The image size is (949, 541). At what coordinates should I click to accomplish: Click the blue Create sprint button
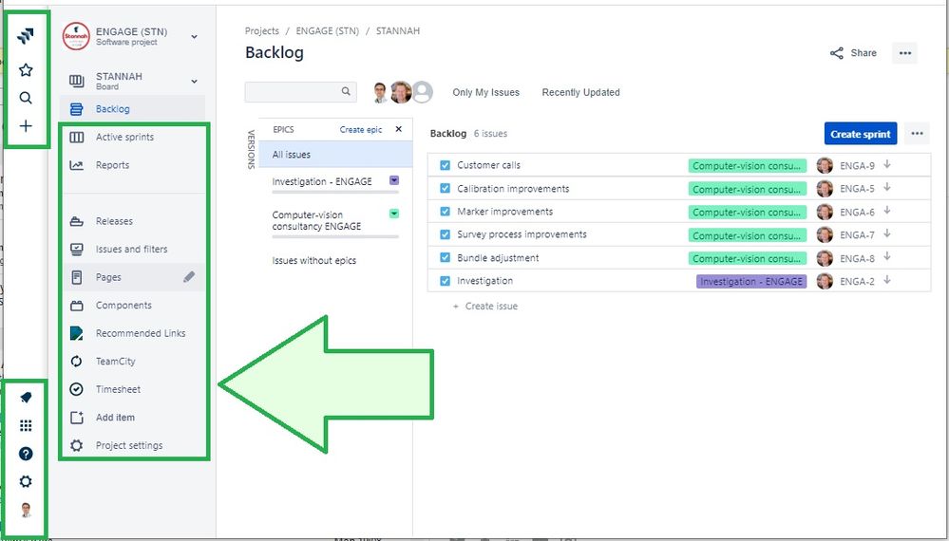(x=860, y=134)
